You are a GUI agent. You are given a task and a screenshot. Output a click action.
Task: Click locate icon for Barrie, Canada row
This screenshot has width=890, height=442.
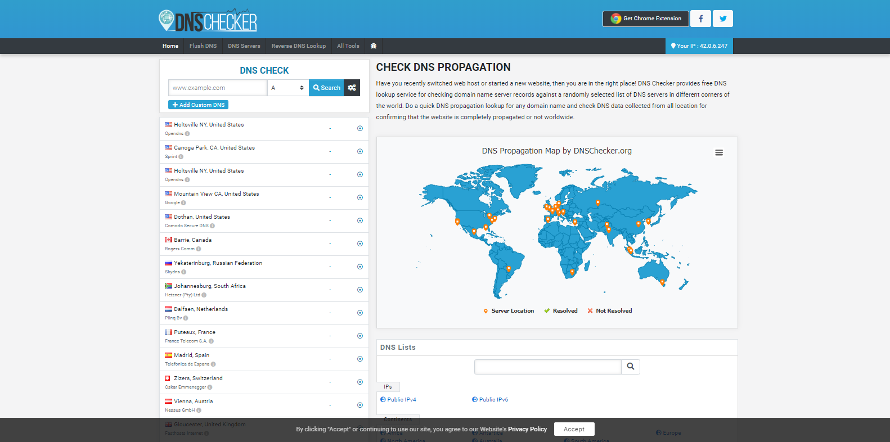360,244
